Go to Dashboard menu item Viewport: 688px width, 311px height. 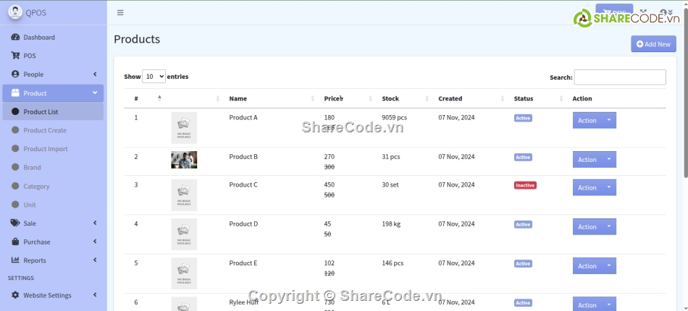[53, 37]
